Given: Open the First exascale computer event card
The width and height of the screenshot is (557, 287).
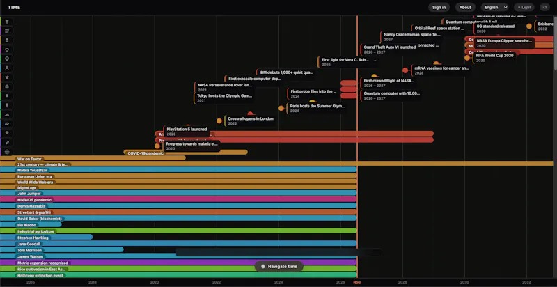Looking at the screenshot, I should 254,79.
